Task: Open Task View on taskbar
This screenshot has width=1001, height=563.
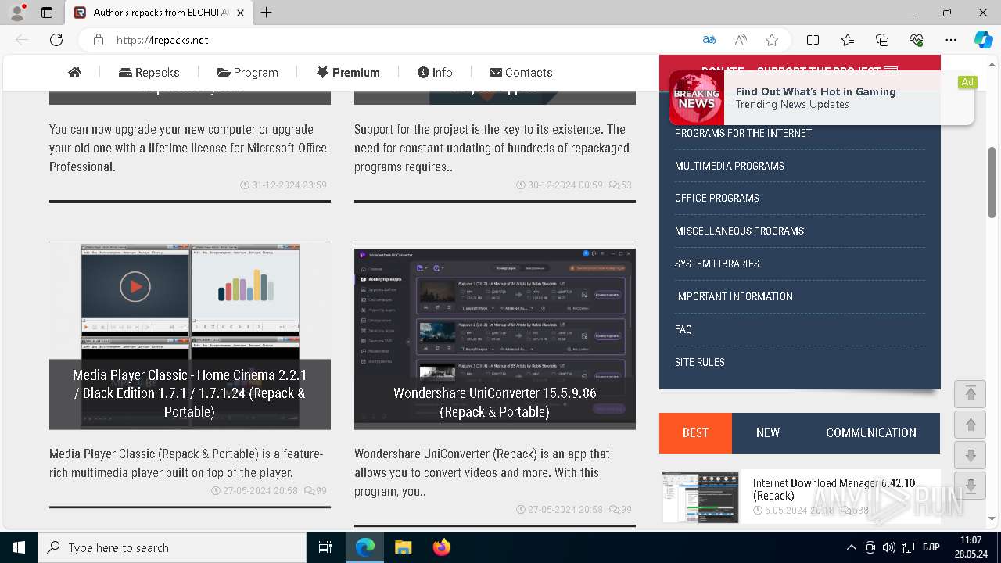Action: (x=325, y=547)
